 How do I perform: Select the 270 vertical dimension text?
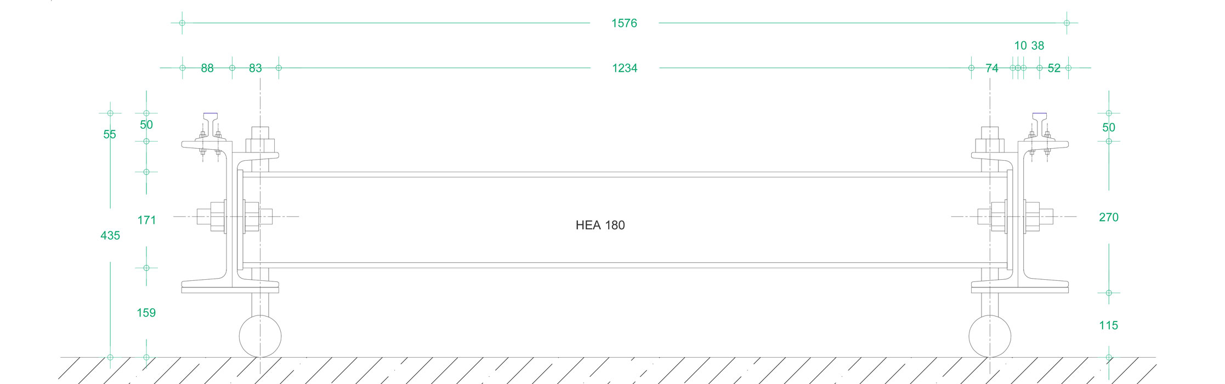coord(1108,217)
